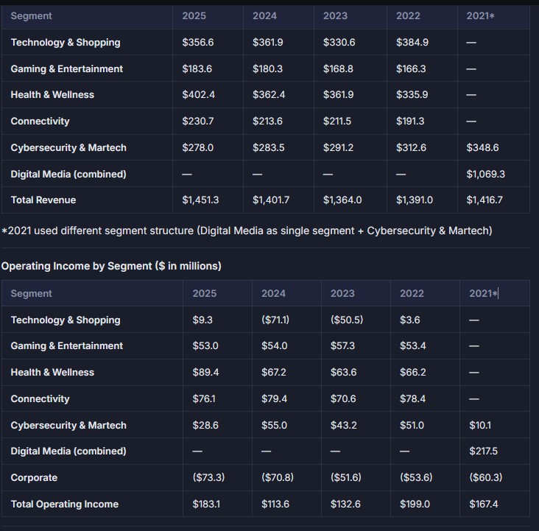The image size is (539, 531).
Task: Click Corporate 2021 value ($60.3)
Action: 486,477
